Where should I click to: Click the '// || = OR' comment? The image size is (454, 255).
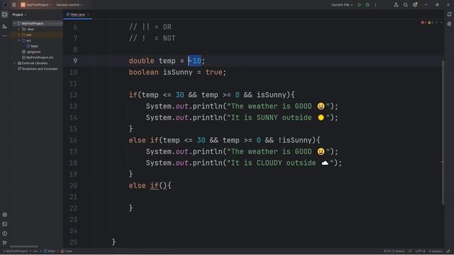pyautogui.click(x=150, y=27)
